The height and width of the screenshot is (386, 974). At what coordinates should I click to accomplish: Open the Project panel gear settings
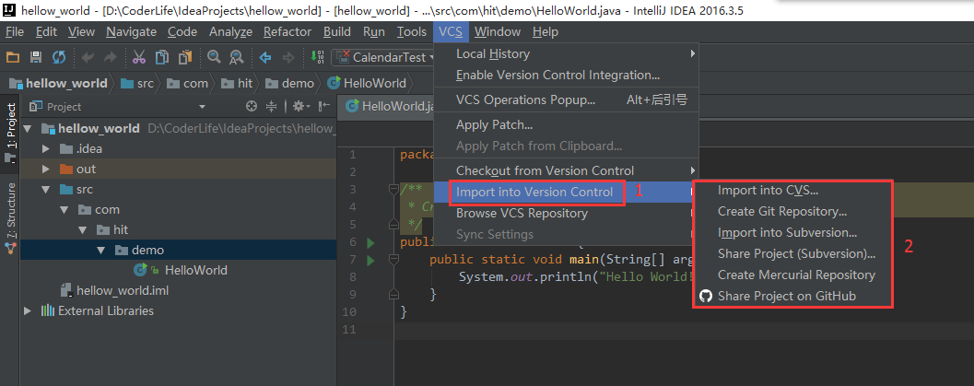[300, 106]
